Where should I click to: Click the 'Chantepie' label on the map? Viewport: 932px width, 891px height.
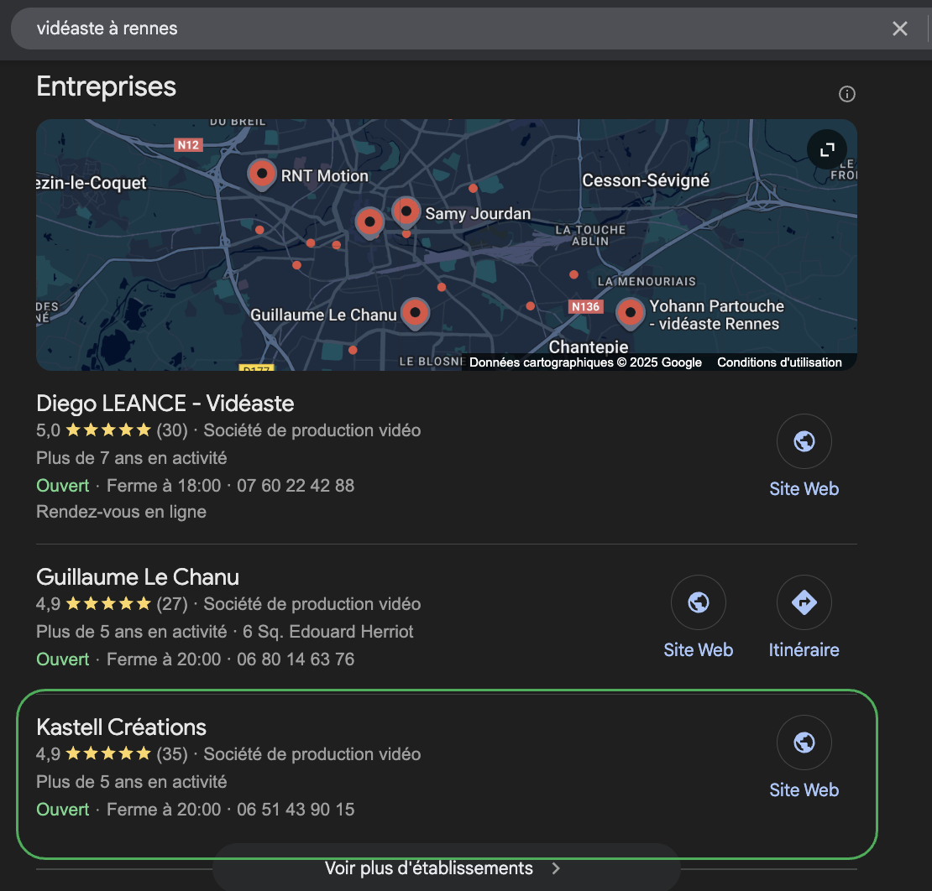click(589, 346)
